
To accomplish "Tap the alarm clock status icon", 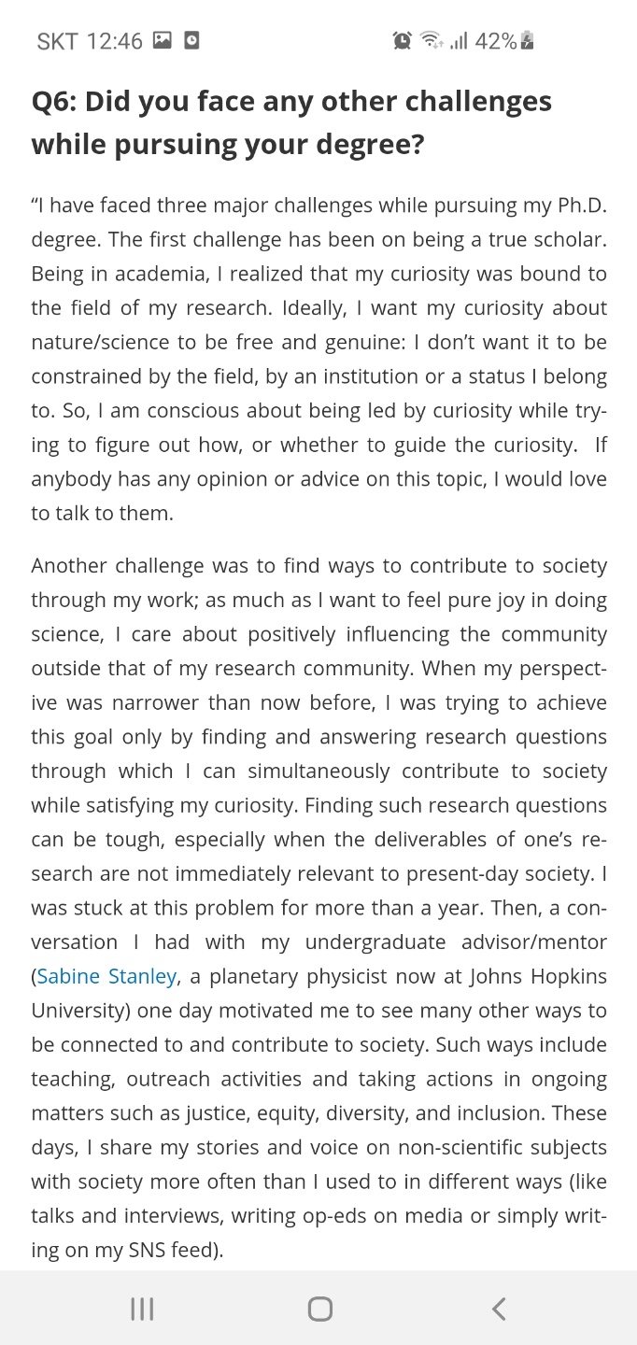I will click(402, 40).
